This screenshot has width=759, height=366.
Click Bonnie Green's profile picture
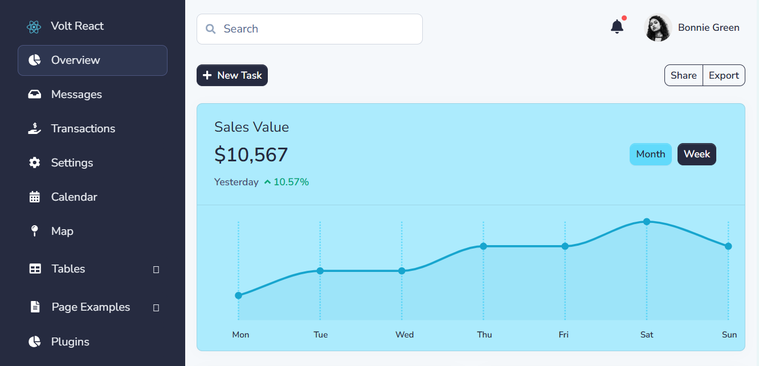(x=658, y=27)
